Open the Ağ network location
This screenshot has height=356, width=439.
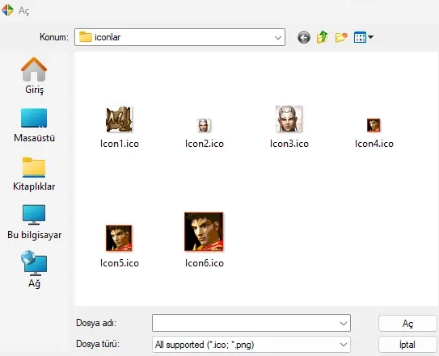[x=34, y=269]
